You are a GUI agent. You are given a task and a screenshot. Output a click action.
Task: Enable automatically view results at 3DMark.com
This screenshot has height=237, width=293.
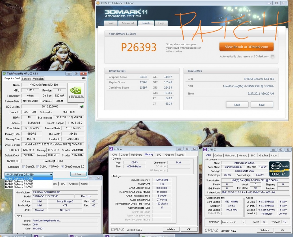pyautogui.click(x=272, y=57)
